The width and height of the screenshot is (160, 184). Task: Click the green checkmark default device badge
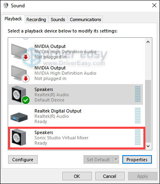[x=26, y=100]
